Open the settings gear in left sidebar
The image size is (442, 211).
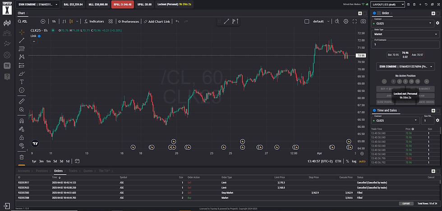coord(7,55)
